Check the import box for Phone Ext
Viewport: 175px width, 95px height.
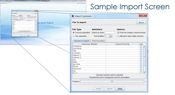[141, 69]
